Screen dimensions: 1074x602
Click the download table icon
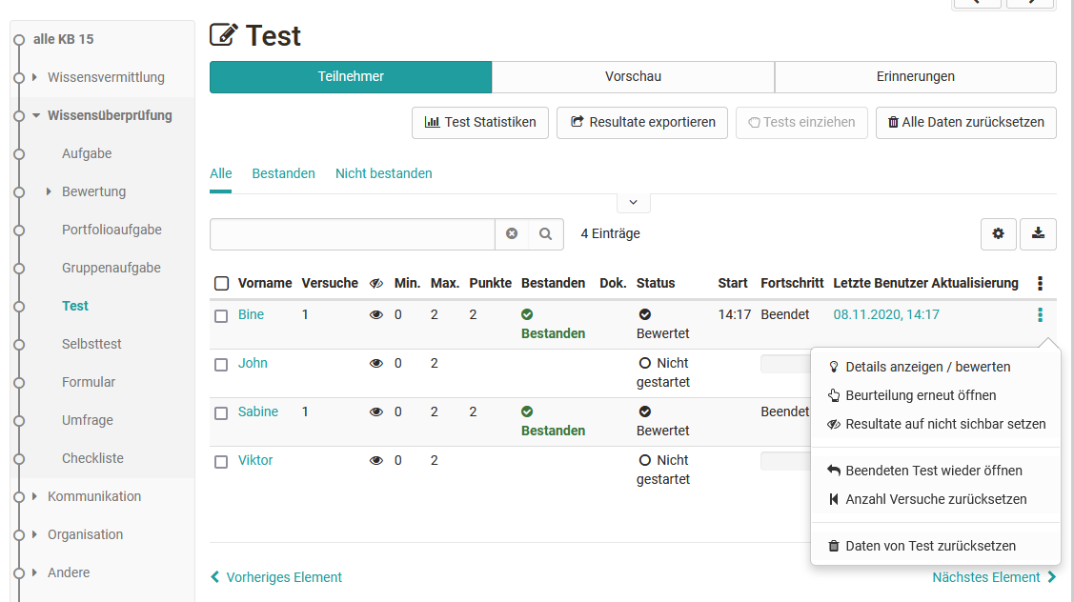tap(1038, 233)
